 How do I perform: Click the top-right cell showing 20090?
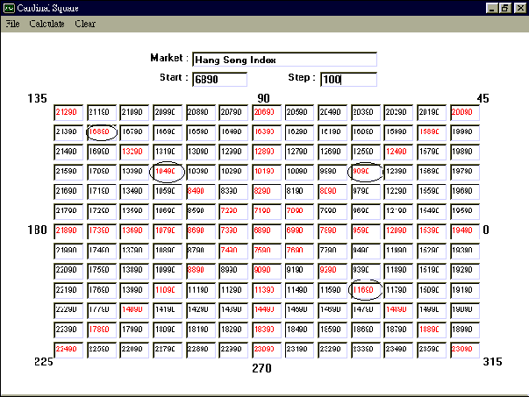[461, 112]
